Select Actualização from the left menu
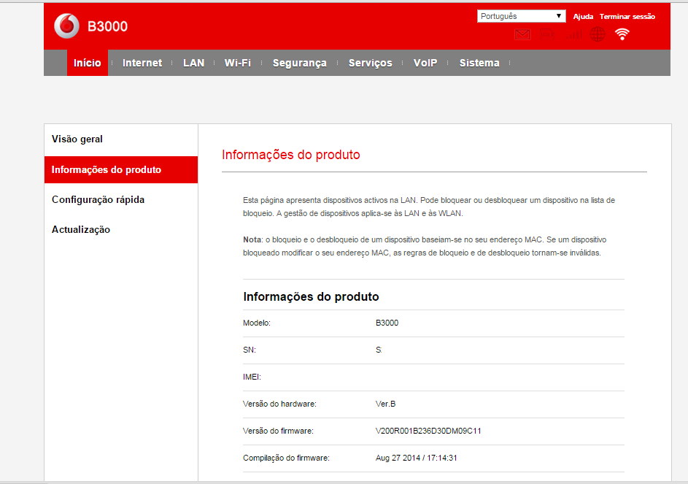 tap(80, 228)
